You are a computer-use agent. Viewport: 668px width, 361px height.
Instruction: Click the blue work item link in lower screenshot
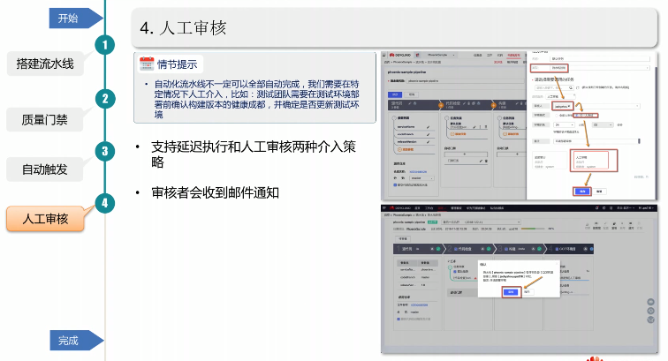click(x=419, y=305)
